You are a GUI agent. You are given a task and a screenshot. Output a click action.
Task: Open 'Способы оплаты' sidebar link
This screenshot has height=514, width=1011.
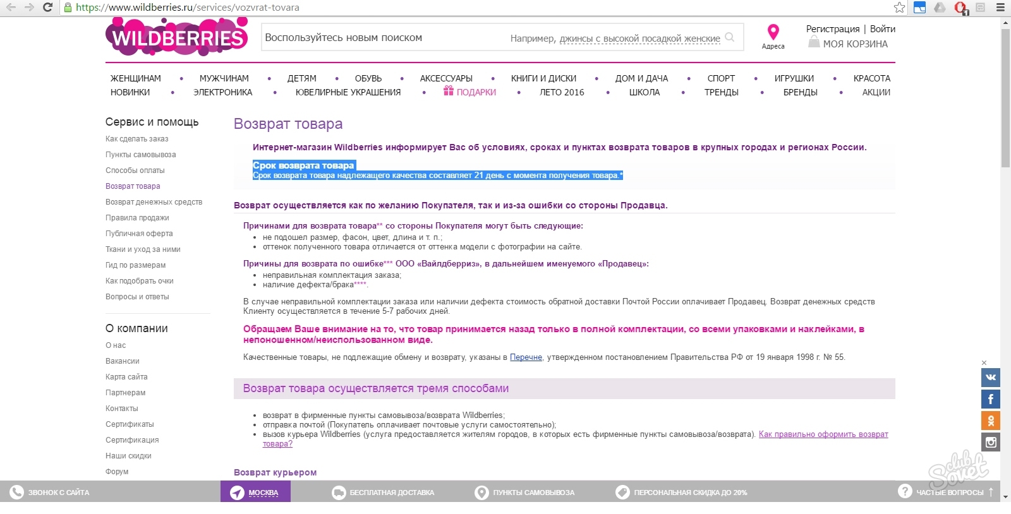(x=135, y=170)
